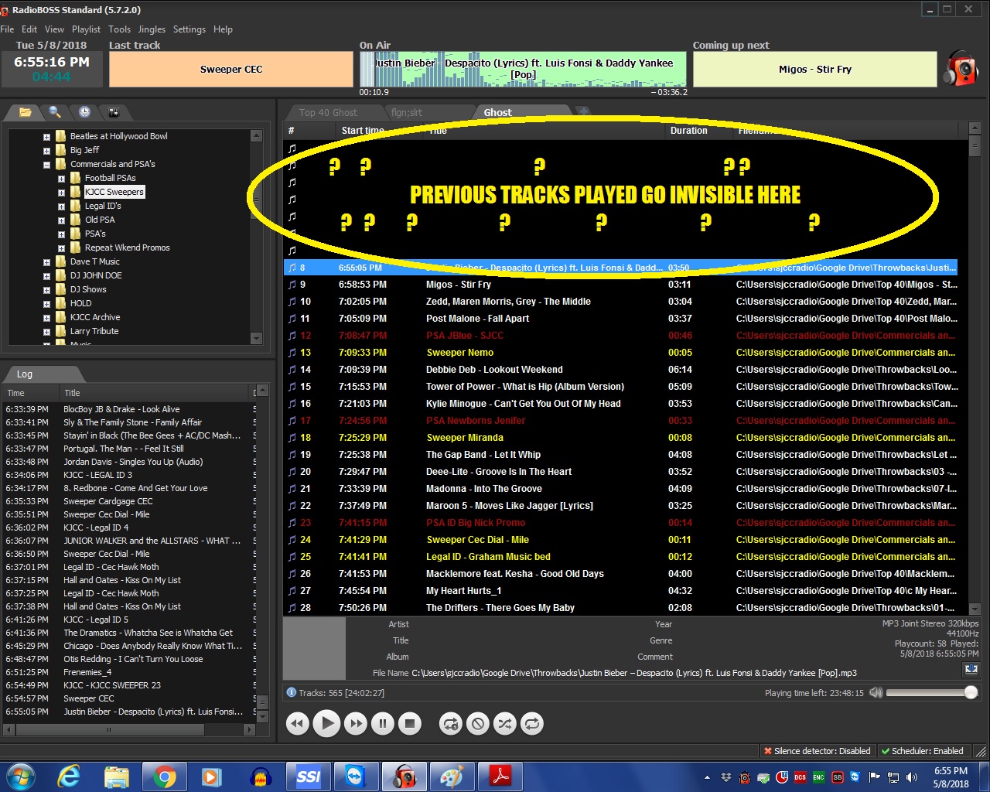This screenshot has width=990, height=792.
Task: Add a new playlist tab with plus button
Action: coord(584,112)
